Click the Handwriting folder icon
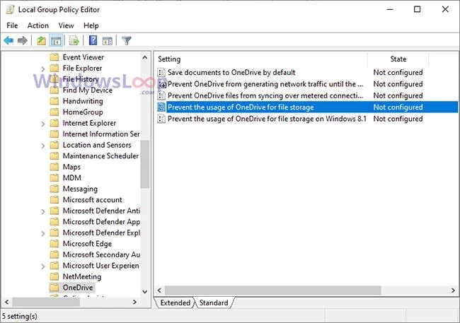The height and width of the screenshot is (323, 460). (54, 101)
